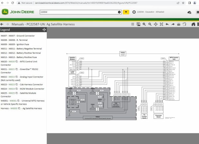The image size is (199, 144).
Task: Open the W6001 Universal MTG Harness link
Action: (x=13, y=101)
